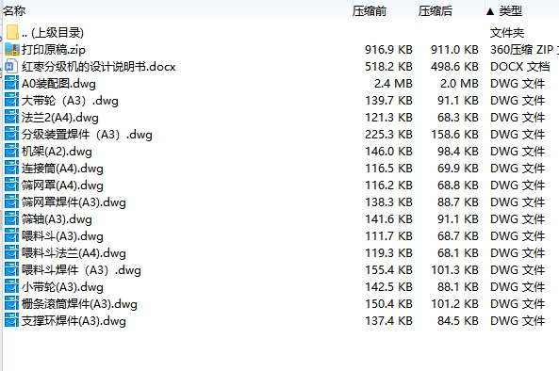Click the parent directory folder icon
Image resolution: width=559 pixels, height=371 pixels.
point(12,32)
